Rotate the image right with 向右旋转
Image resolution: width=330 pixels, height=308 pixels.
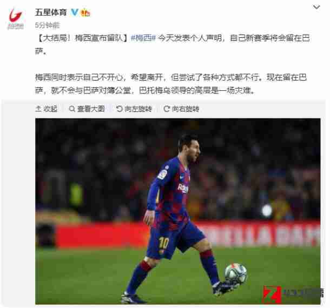181,109
